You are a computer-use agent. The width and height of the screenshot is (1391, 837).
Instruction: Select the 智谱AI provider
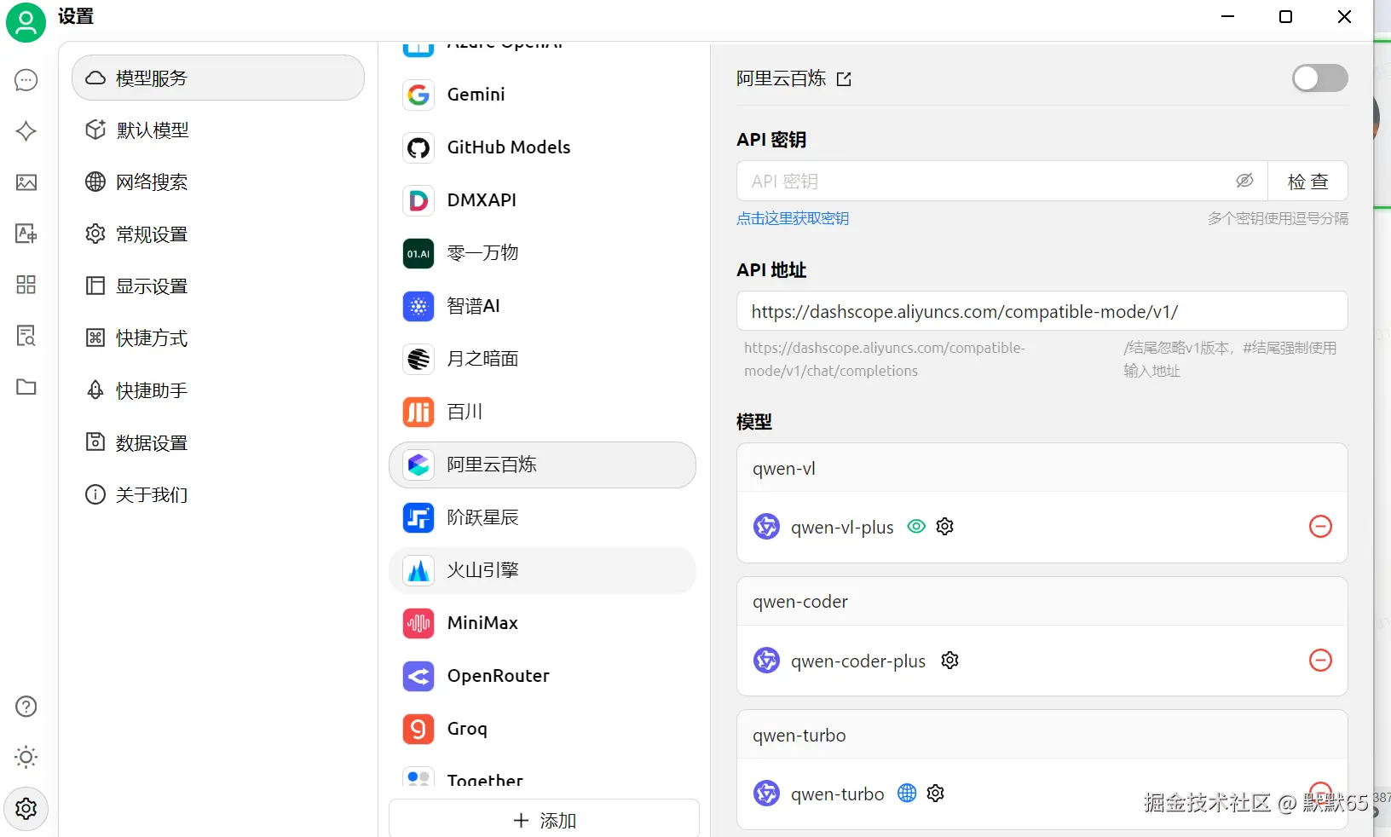click(542, 306)
